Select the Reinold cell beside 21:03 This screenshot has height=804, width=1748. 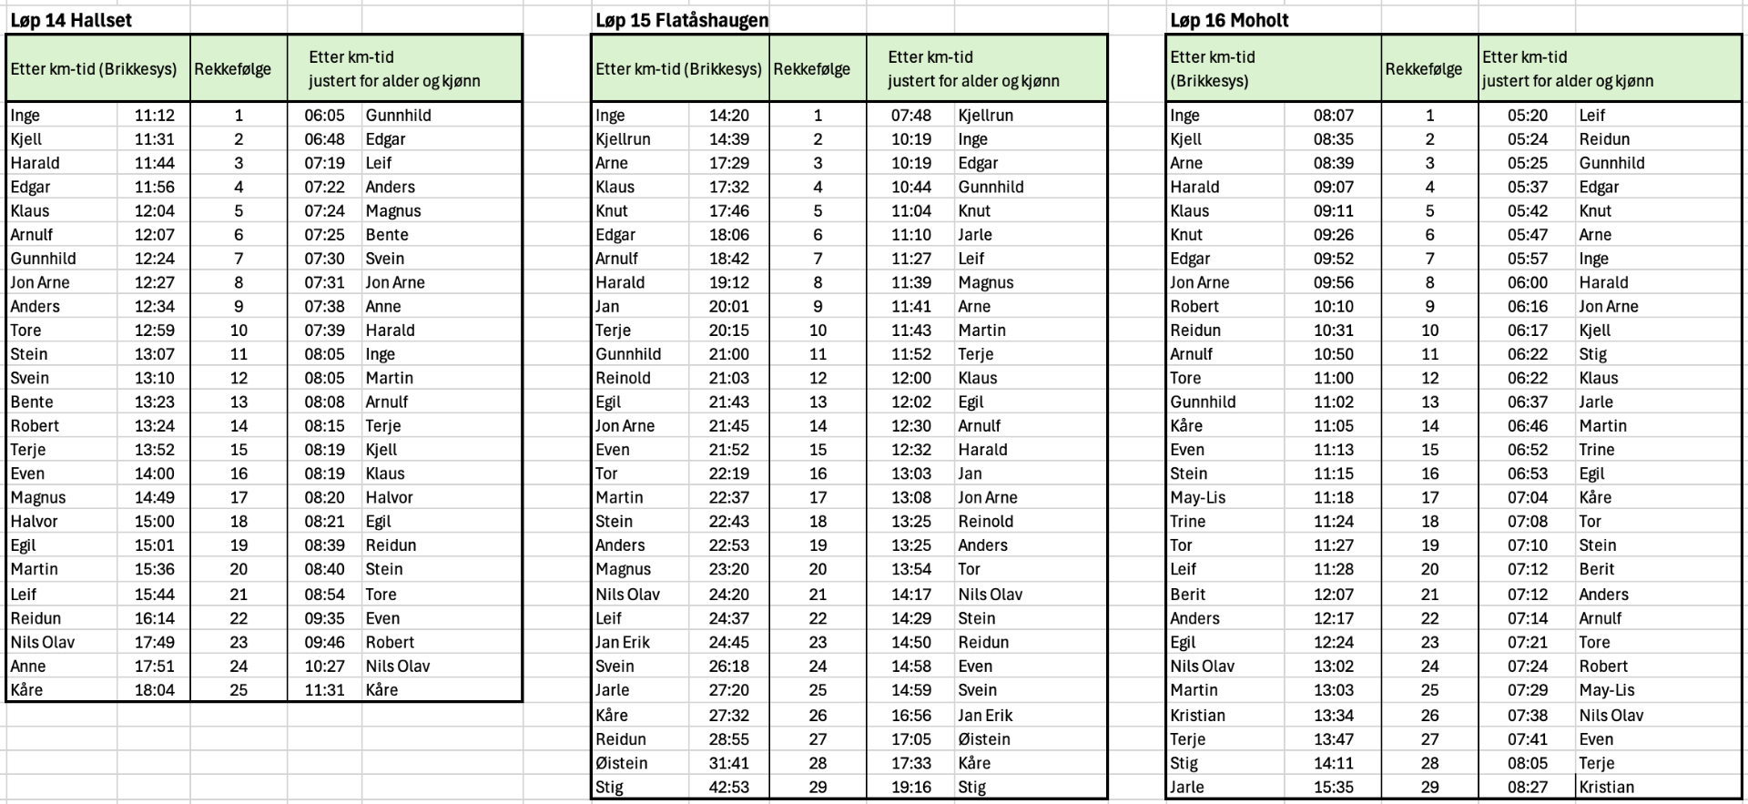(624, 378)
